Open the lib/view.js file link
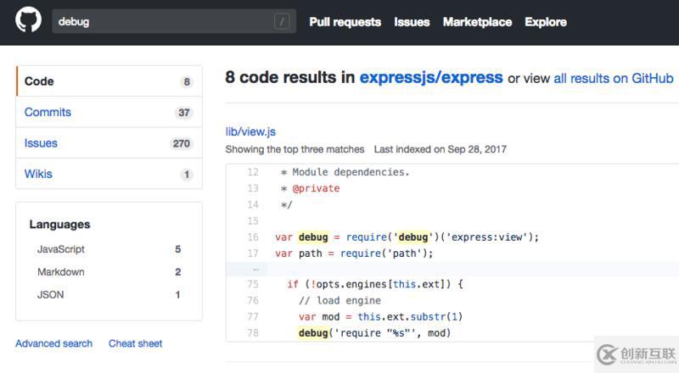 [250, 131]
